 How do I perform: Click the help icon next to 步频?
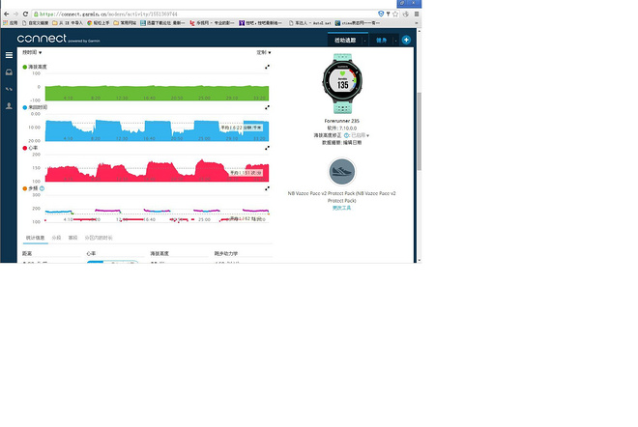pyautogui.click(x=42, y=188)
